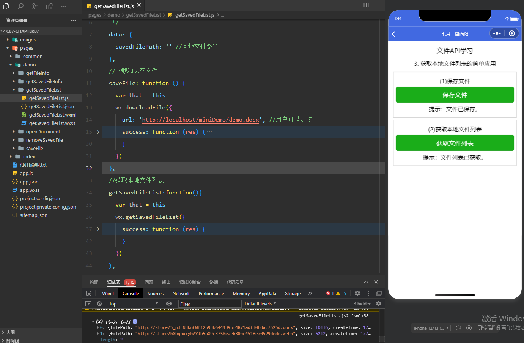524x343 pixels.
Task: Go back in the simulator navigation bar
Action: tap(394, 34)
